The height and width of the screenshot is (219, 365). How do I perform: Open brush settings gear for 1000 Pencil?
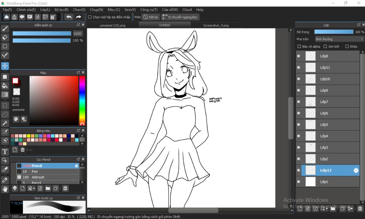pyautogui.click(x=76, y=166)
